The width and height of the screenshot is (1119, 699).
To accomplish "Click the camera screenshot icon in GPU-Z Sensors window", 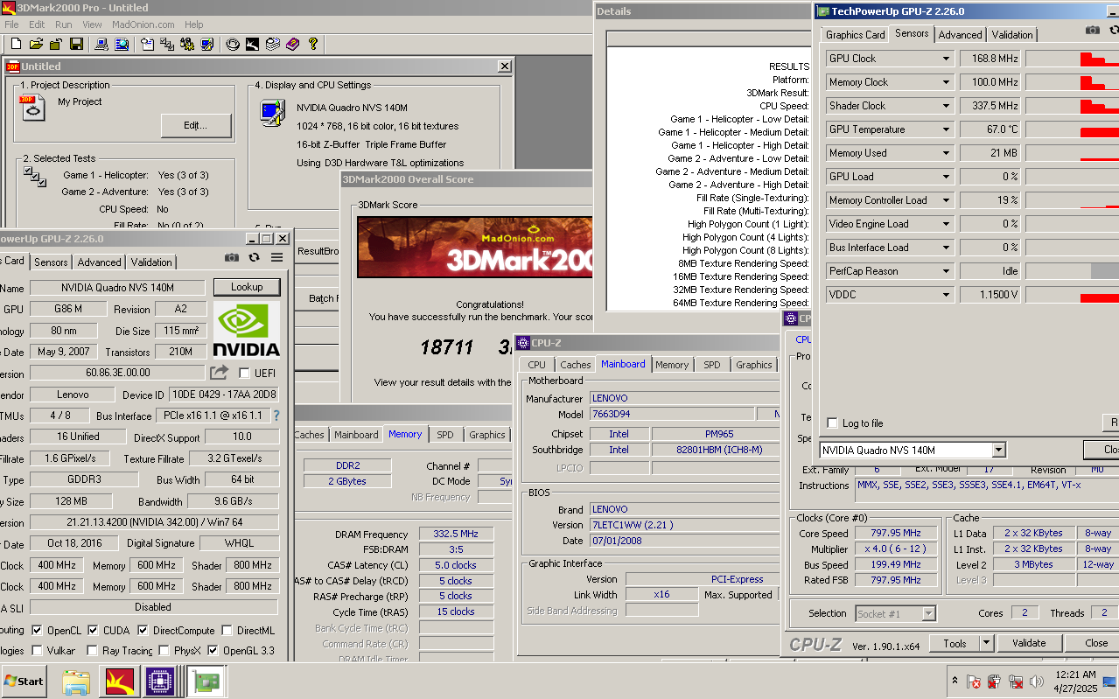I will (1093, 30).
